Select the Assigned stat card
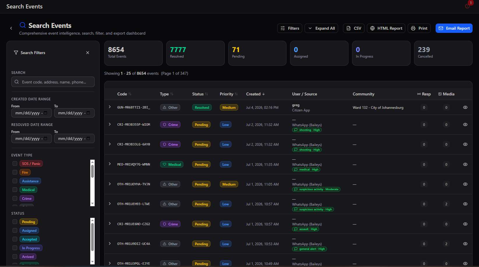The width and height of the screenshot is (479, 267). pyautogui.click(x=319, y=53)
